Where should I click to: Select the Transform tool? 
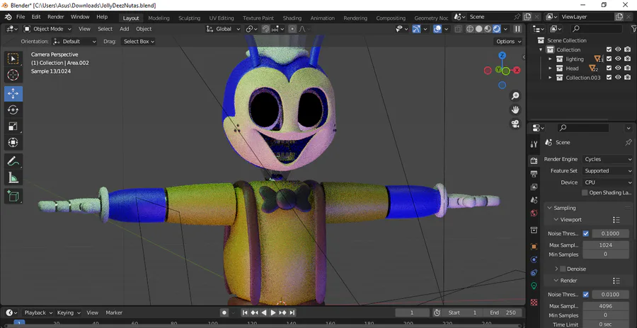pyautogui.click(x=13, y=143)
